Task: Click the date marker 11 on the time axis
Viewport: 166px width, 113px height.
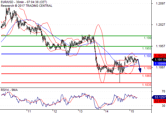Action: 29,111
